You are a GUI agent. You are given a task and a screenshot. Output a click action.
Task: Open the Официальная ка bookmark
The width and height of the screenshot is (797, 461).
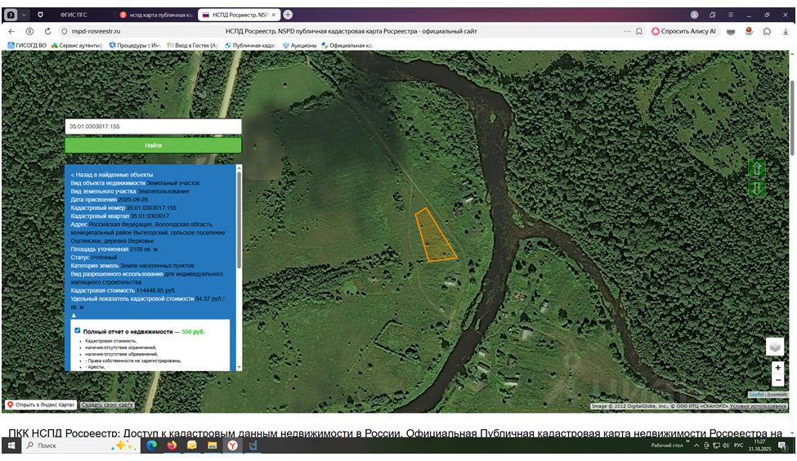coord(347,45)
